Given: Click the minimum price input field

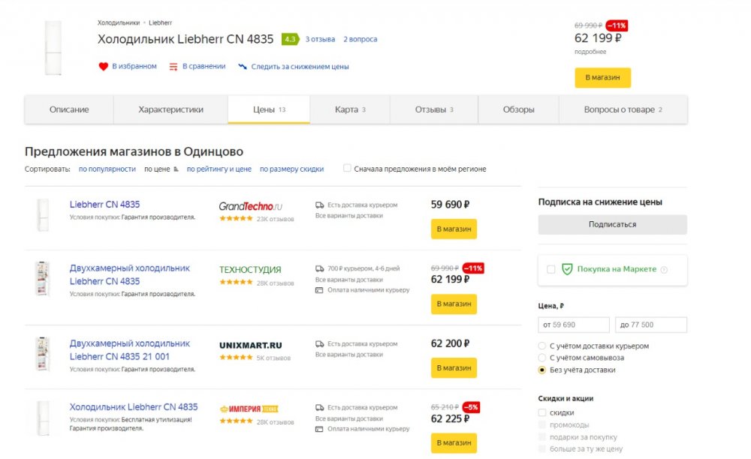Looking at the screenshot, I should (x=574, y=325).
